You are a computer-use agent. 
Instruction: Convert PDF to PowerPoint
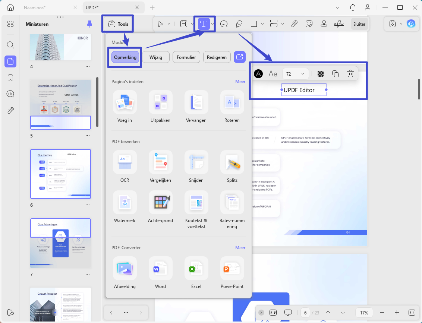pos(232,273)
